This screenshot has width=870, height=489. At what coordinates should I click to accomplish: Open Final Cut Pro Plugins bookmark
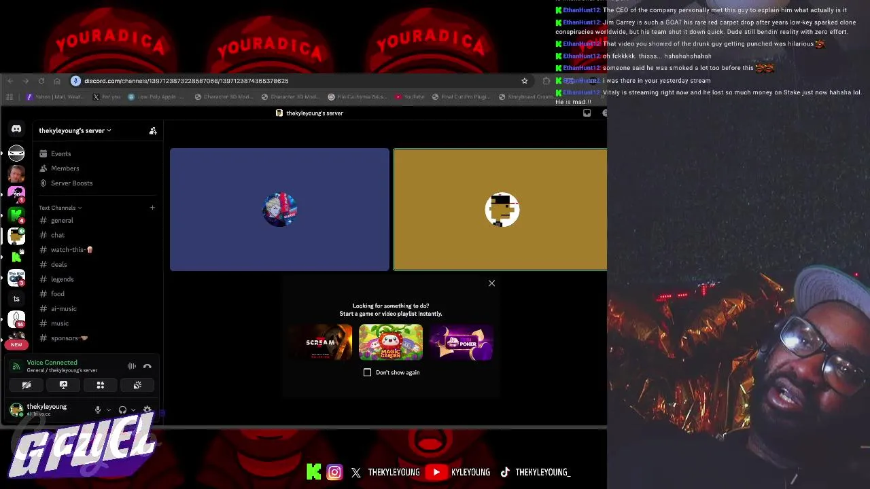coord(461,97)
